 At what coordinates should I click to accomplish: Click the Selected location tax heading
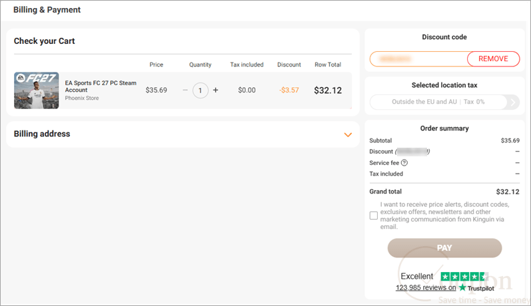[x=444, y=85]
